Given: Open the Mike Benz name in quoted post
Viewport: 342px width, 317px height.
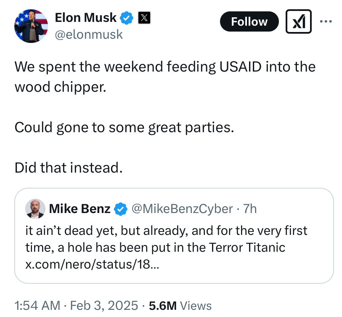Looking at the screenshot, I should pos(80,208).
